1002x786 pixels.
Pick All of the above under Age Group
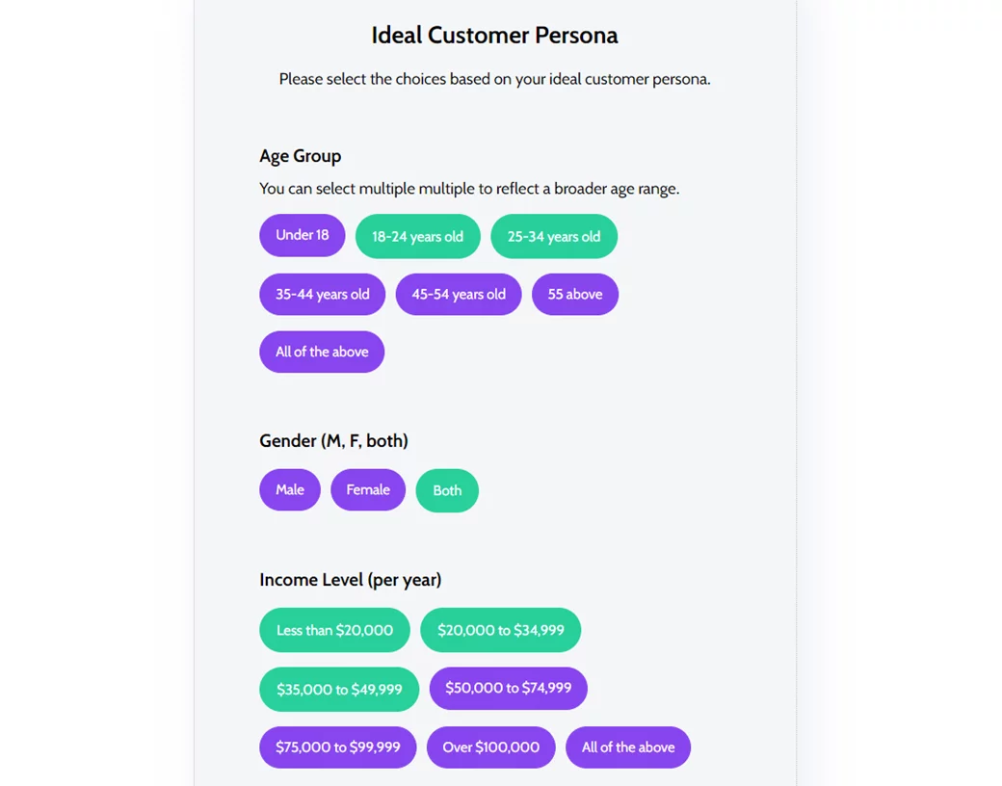tap(322, 353)
